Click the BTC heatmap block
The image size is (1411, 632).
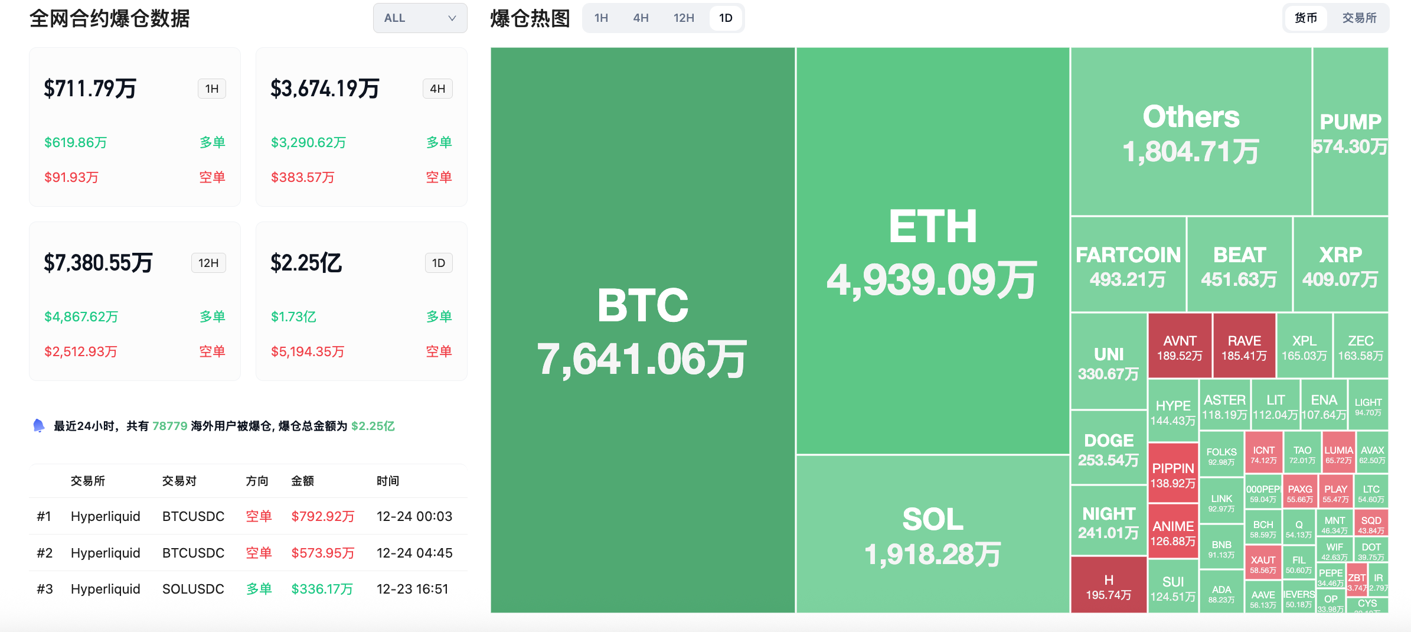(x=642, y=330)
